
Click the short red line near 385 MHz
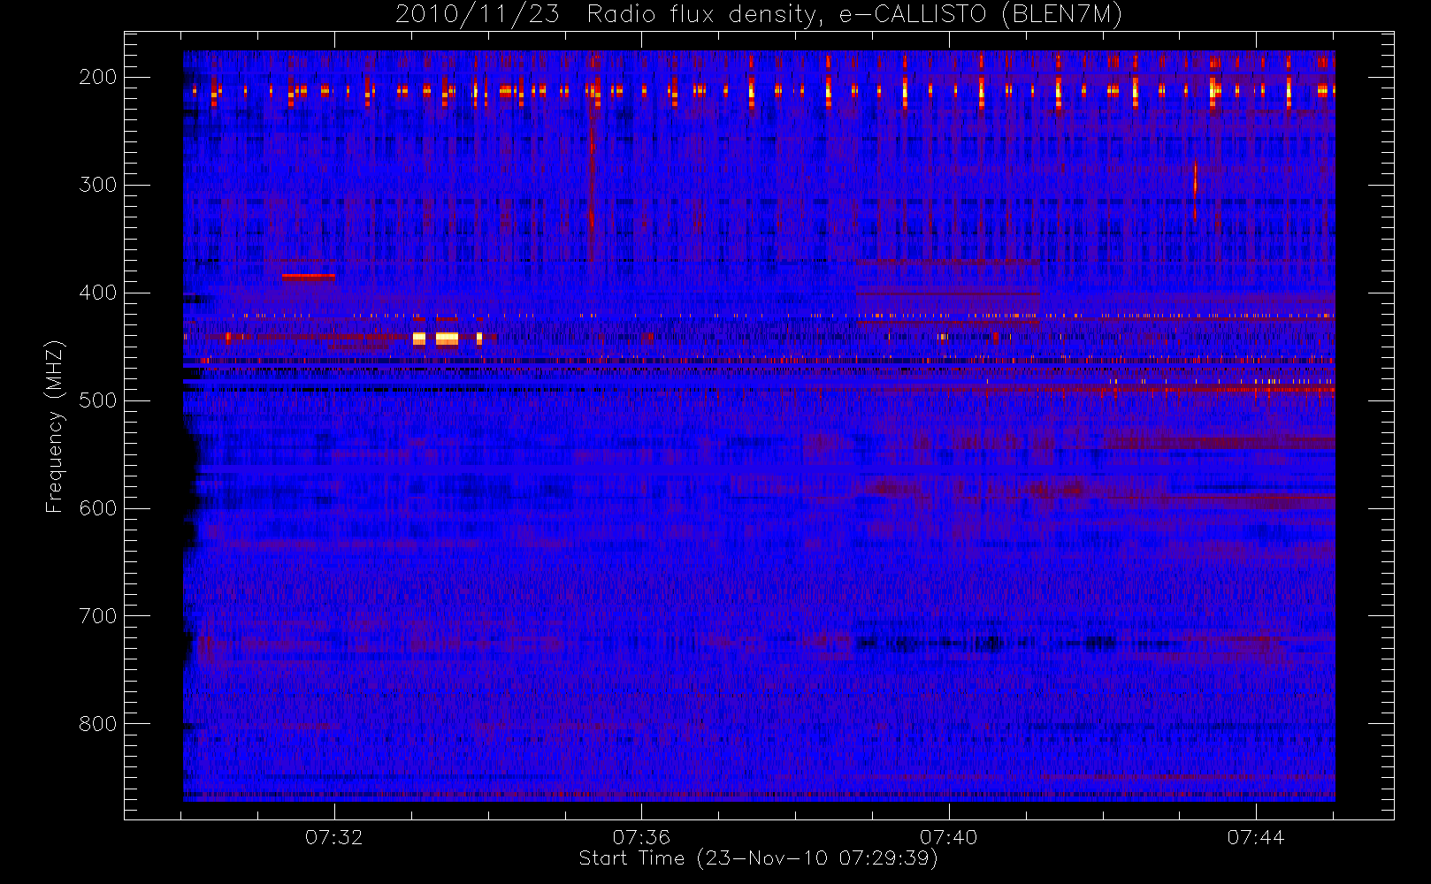click(309, 277)
